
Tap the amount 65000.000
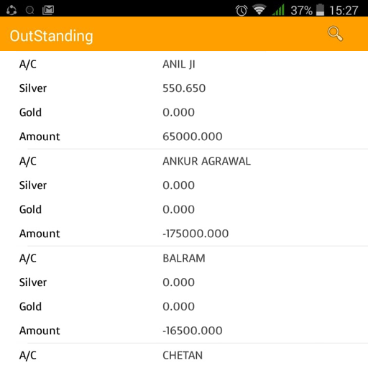pyautogui.click(x=193, y=137)
